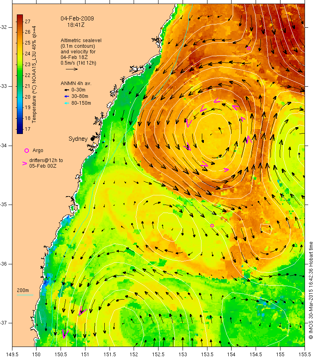This screenshot has height=357, width=313.
Task: Click the 'ANMN 4h av.' heading
Action: 76,83
